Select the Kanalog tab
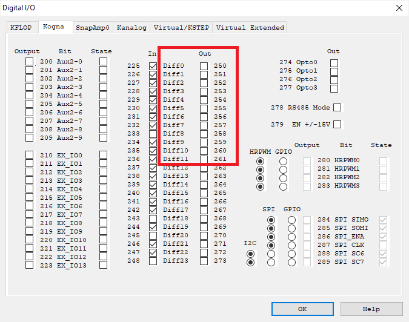Viewport: 409px width, 322px height. coord(131,27)
